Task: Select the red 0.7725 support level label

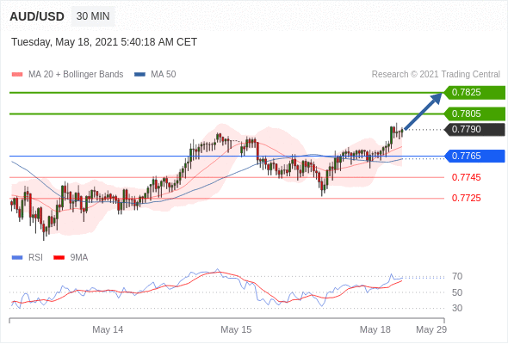Action: pyautogui.click(x=466, y=198)
